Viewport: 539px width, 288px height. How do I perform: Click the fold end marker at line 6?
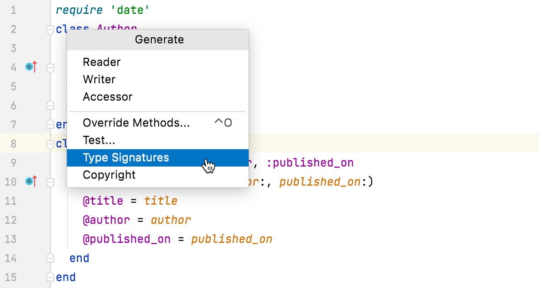(50, 105)
